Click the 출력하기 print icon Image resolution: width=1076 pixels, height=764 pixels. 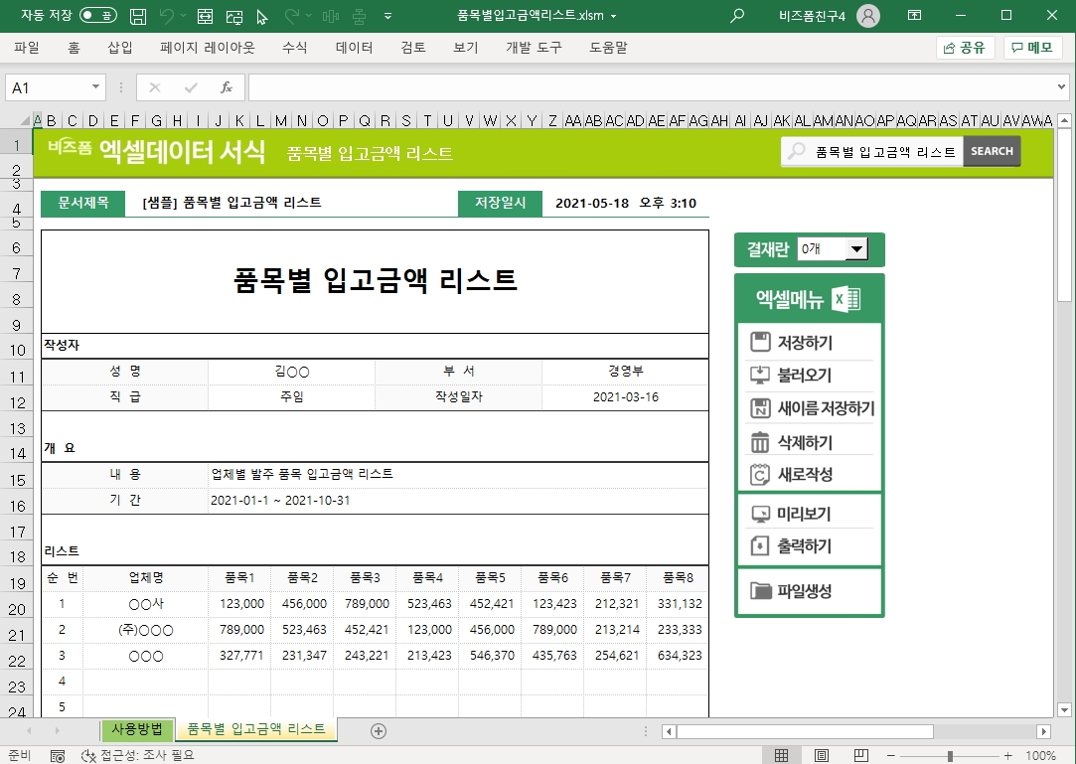(x=761, y=545)
